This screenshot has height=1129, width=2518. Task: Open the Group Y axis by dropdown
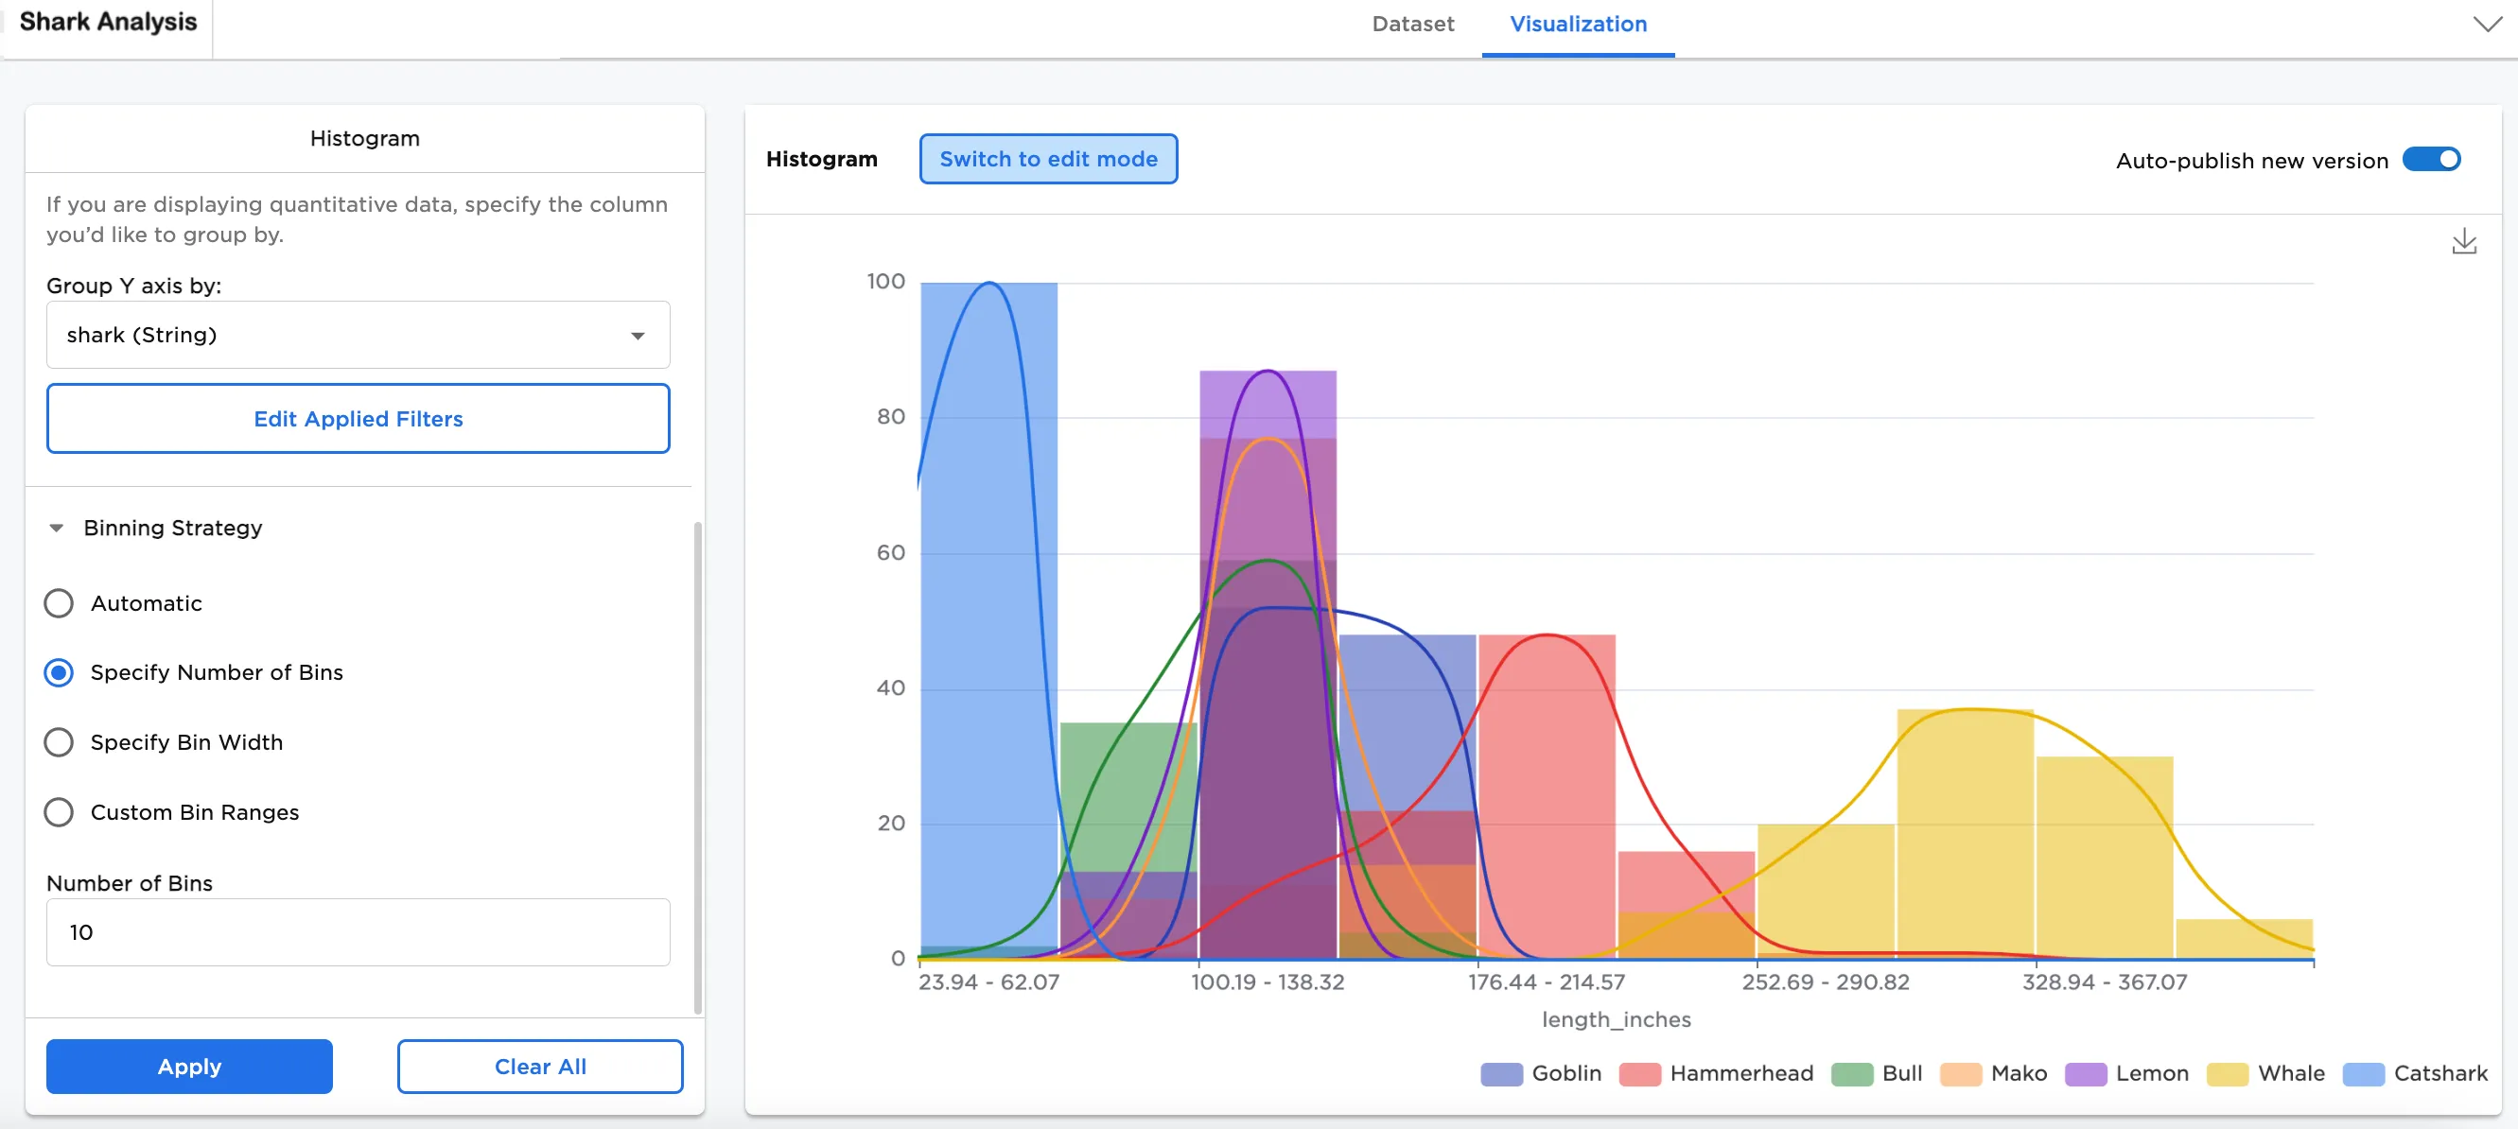click(358, 336)
